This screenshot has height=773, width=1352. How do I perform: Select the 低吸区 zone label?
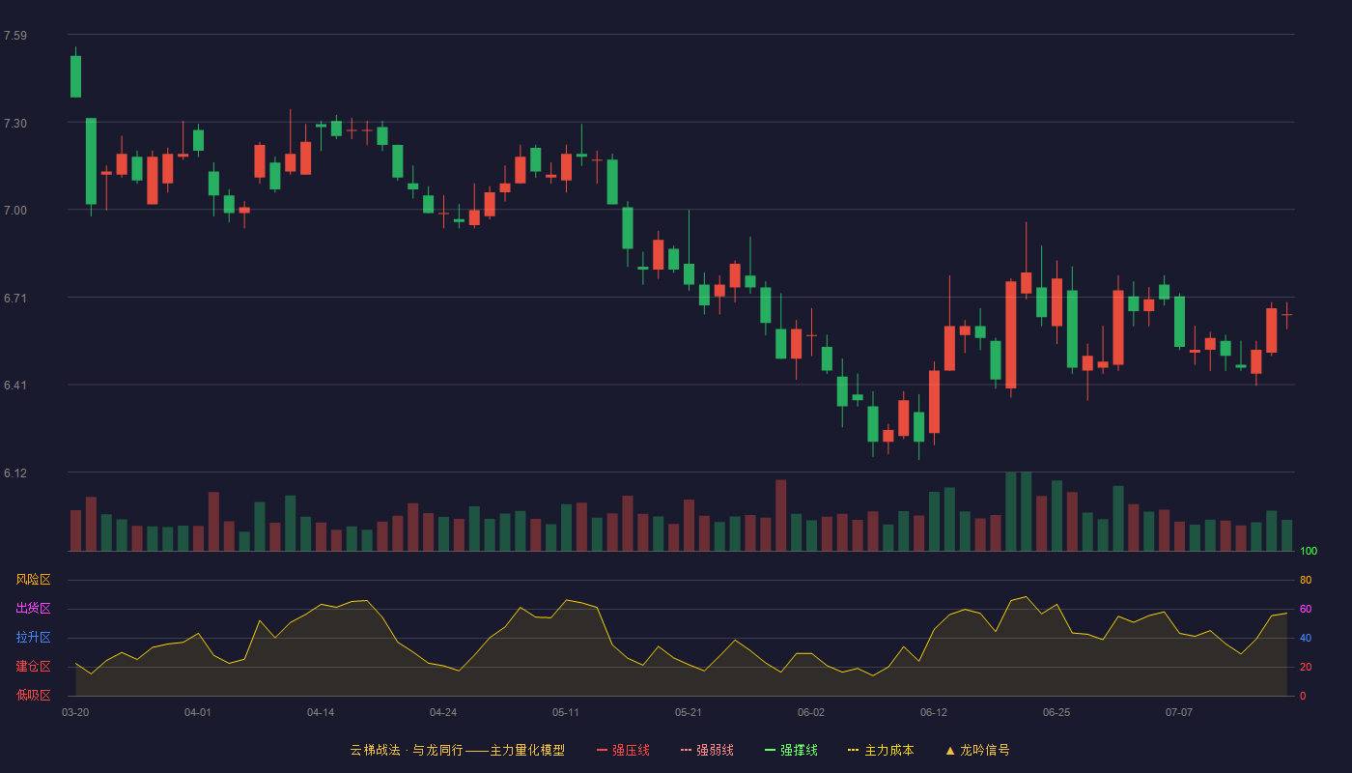33,695
